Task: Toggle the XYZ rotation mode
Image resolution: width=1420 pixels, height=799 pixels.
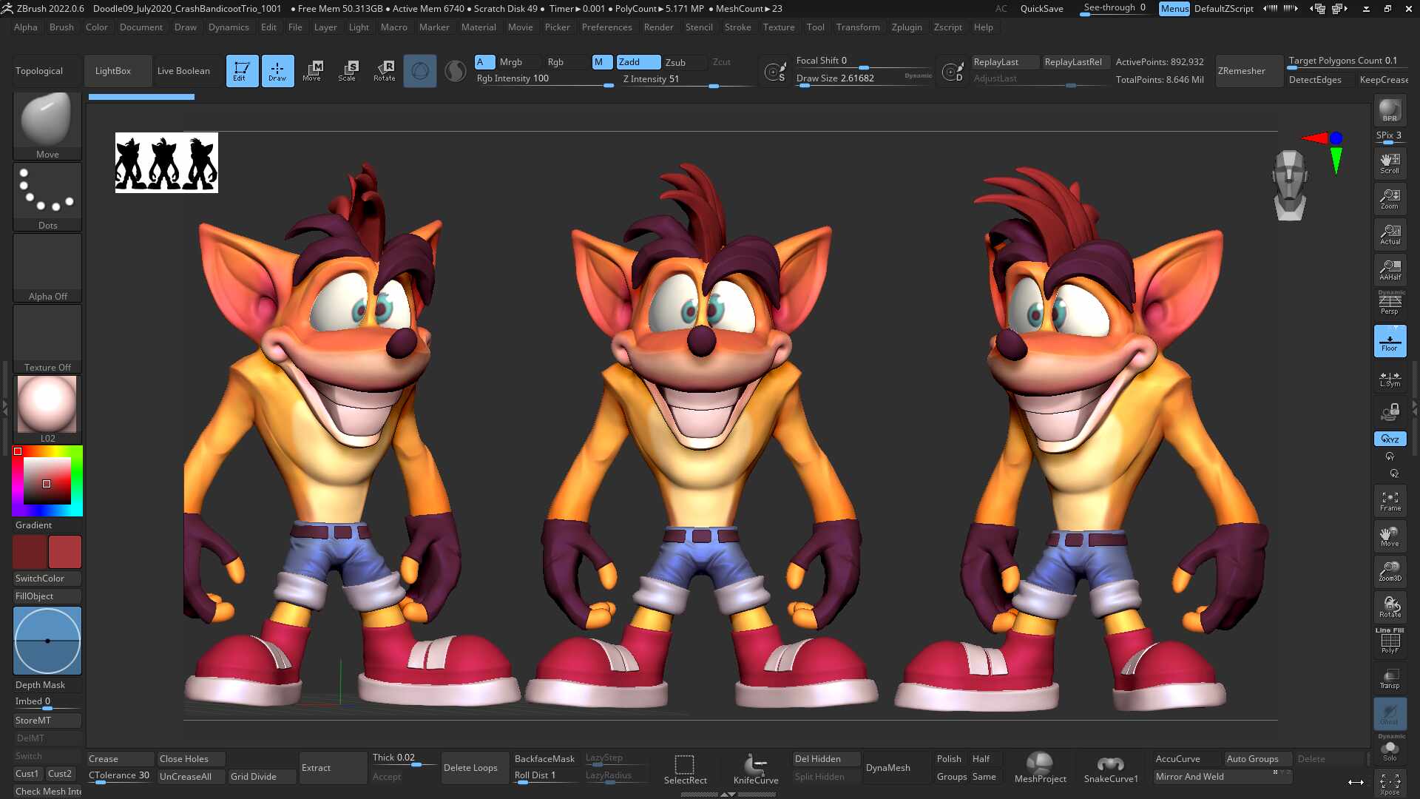Action: click(1390, 439)
